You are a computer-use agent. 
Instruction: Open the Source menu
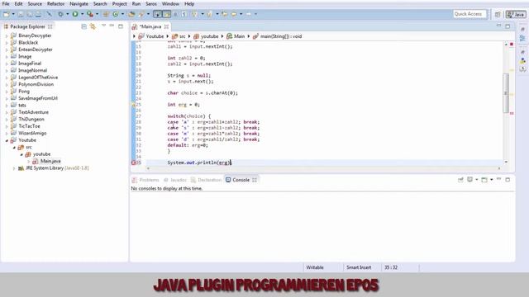pos(35,3)
